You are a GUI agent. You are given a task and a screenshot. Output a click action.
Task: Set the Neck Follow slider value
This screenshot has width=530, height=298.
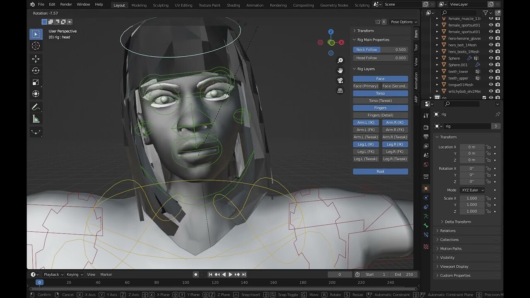[x=380, y=49]
